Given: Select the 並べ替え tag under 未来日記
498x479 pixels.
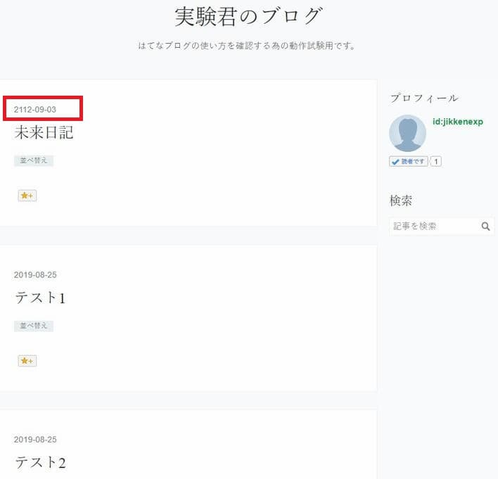Looking at the screenshot, I should pyautogui.click(x=34, y=160).
